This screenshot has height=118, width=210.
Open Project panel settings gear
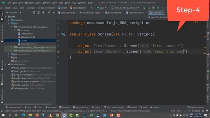tap(49, 12)
